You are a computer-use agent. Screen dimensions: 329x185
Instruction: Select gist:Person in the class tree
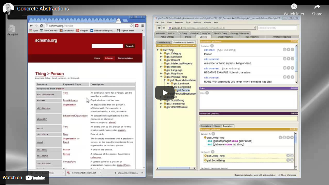pyautogui.click(x=183, y=90)
